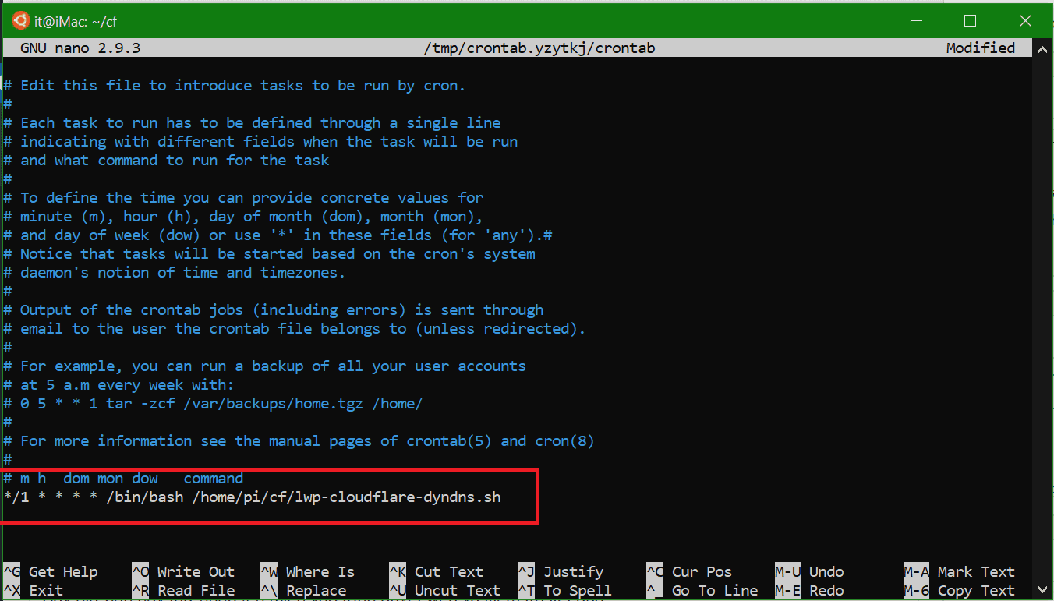Click the ^K Cut Text shortcut

click(437, 572)
